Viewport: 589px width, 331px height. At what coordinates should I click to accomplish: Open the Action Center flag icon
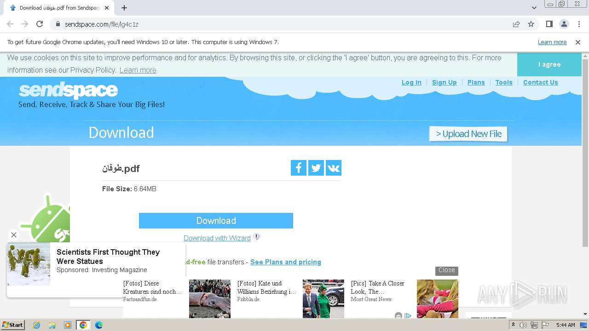(545, 325)
